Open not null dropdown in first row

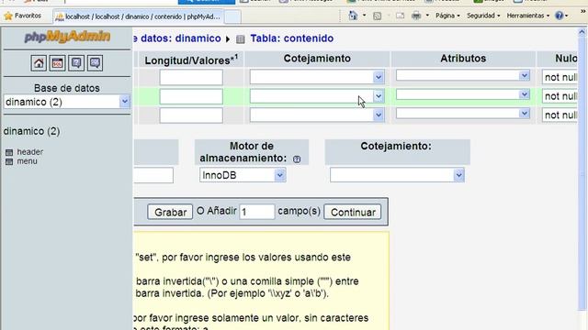coord(560,77)
